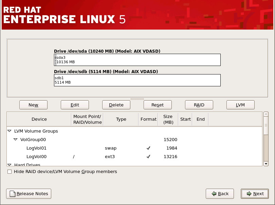This screenshot has height=205, width=275.
Task: Click the Next arrow icon
Action: tap(249, 193)
